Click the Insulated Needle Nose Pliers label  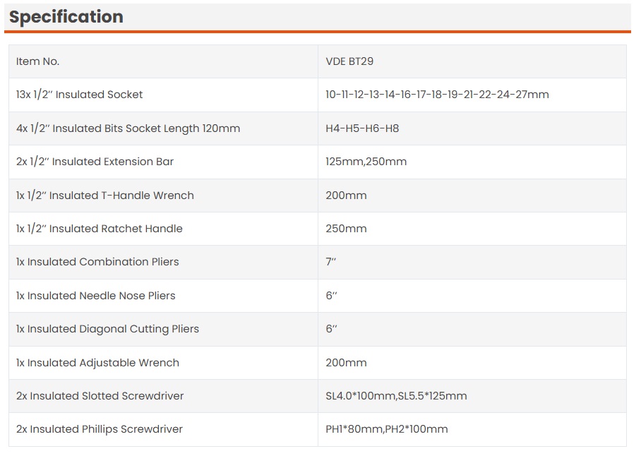(96, 296)
